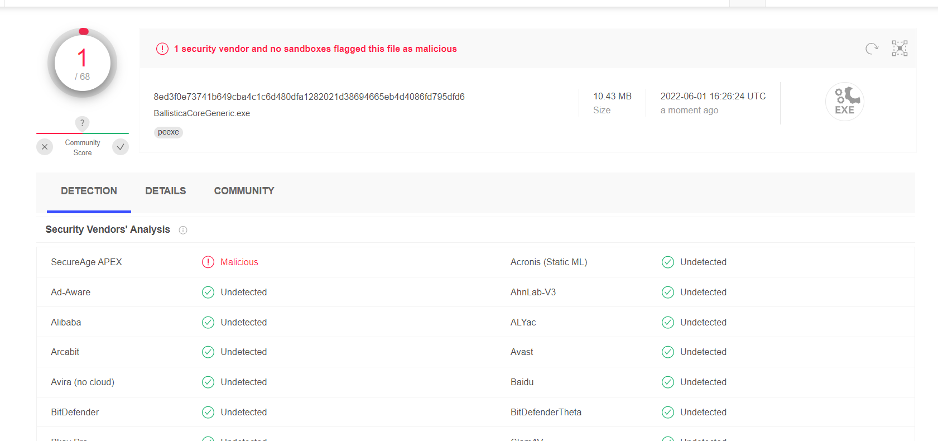Open the similar files graph icon

click(x=899, y=49)
